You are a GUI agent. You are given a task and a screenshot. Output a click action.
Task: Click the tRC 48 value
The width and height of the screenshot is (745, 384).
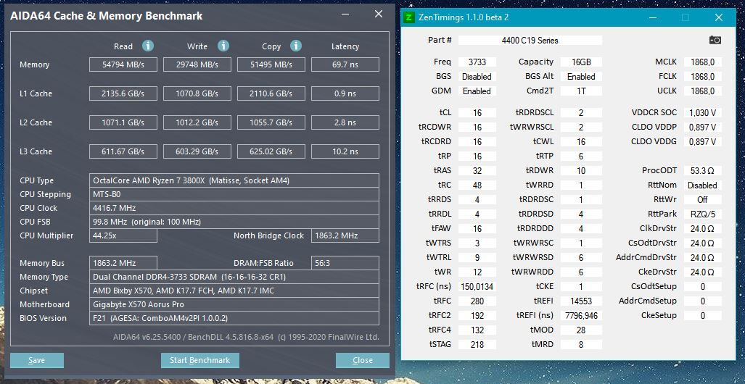pos(477,185)
